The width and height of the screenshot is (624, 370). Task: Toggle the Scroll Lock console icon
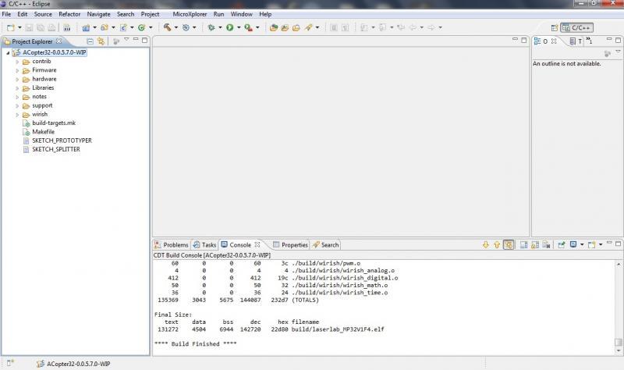tap(534, 244)
